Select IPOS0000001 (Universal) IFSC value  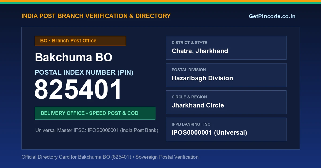point(209,133)
